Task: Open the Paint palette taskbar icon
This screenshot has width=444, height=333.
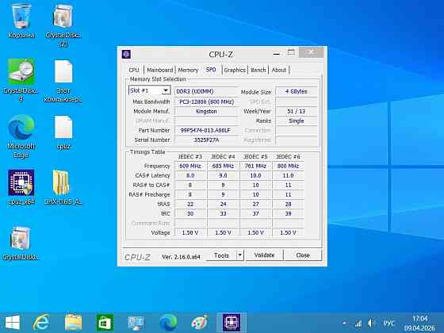Action: click(x=199, y=322)
